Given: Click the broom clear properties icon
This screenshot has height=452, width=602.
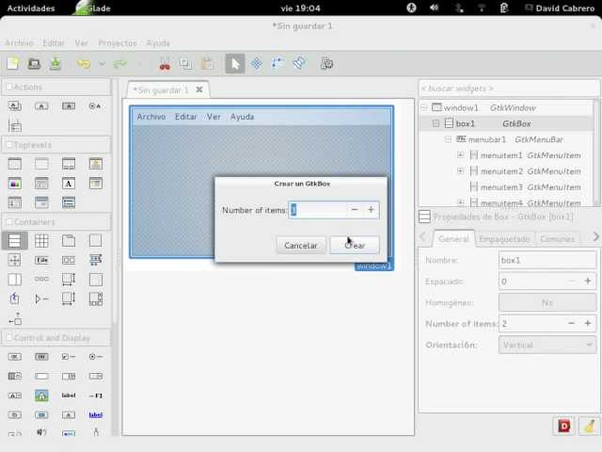Looking at the screenshot, I should (590, 426).
